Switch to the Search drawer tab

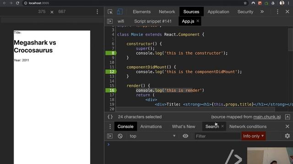pos(212,127)
